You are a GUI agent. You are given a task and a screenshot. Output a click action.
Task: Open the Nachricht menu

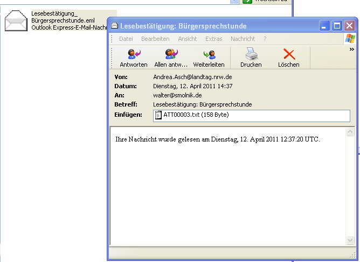(x=243, y=39)
